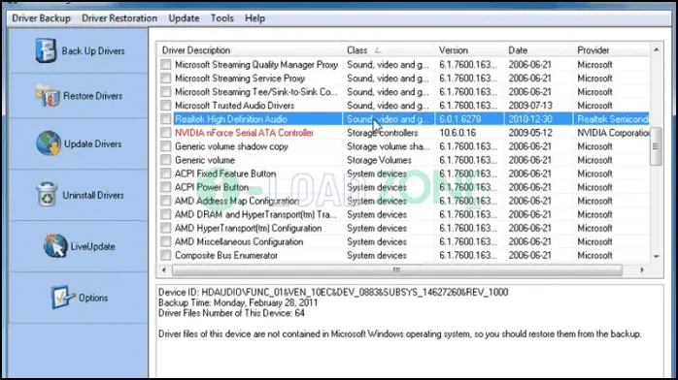678x380 pixels.
Task: Click the Options label
Action: point(93,298)
